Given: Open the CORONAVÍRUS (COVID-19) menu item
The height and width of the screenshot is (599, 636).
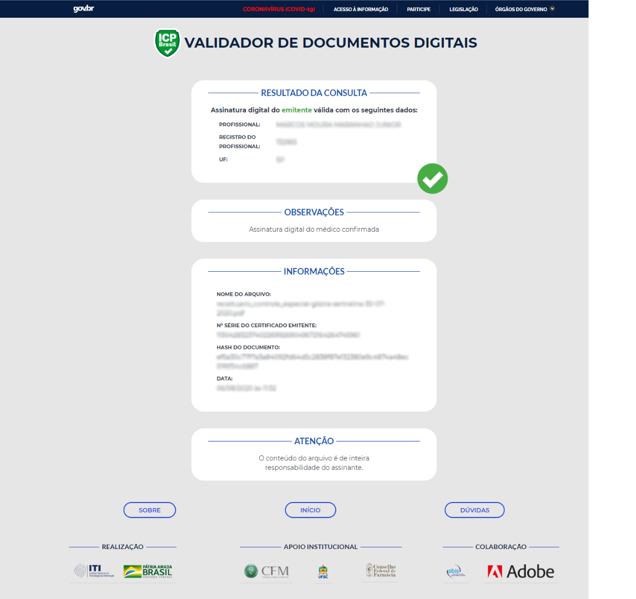Looking at the screenshot, I should [x=279, y=9].
